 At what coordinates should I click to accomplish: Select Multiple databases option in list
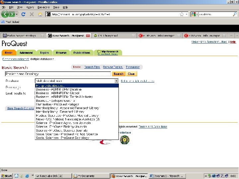[77, 86]
